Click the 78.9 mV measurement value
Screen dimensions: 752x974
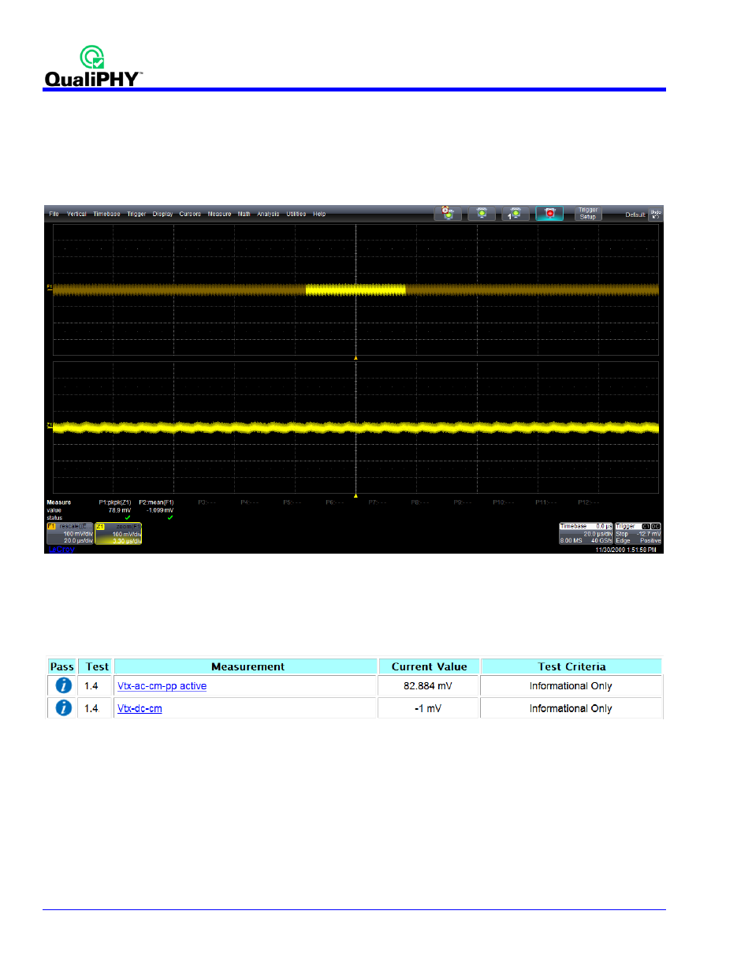click(120, 510)
